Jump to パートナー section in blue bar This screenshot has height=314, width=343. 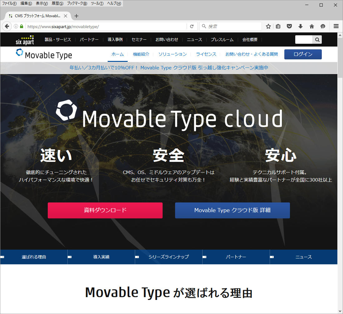(x=236, y=257)
